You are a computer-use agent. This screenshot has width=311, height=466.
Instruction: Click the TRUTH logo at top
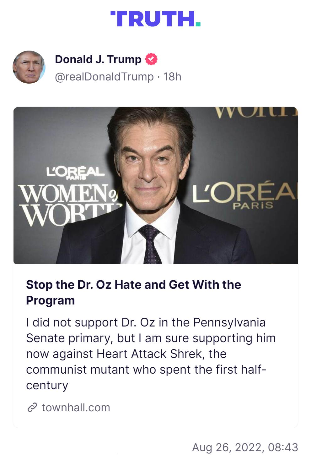point(153,19)
